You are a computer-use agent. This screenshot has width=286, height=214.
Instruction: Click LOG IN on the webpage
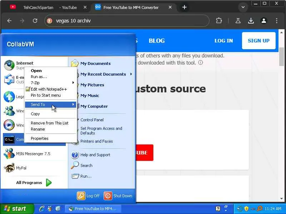(x=224, y=41)
